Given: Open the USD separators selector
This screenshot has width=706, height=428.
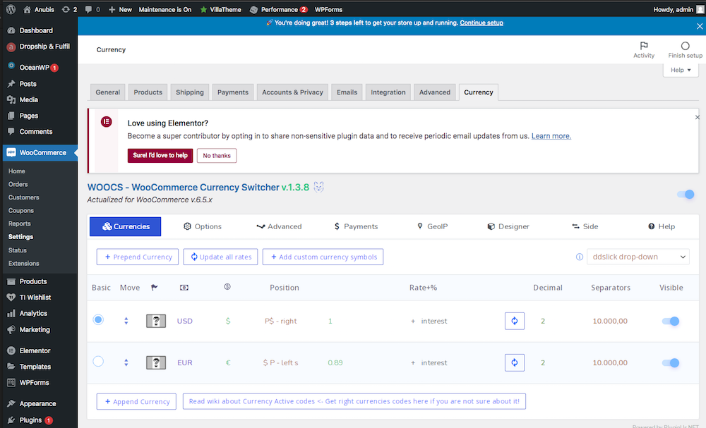Looking at the screenshot, I should tap(610, 321).
